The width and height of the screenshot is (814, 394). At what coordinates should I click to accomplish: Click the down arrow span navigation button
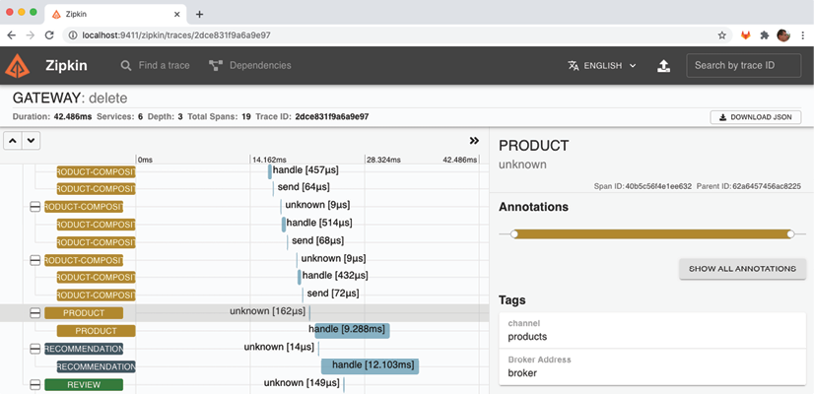point(32,141)
